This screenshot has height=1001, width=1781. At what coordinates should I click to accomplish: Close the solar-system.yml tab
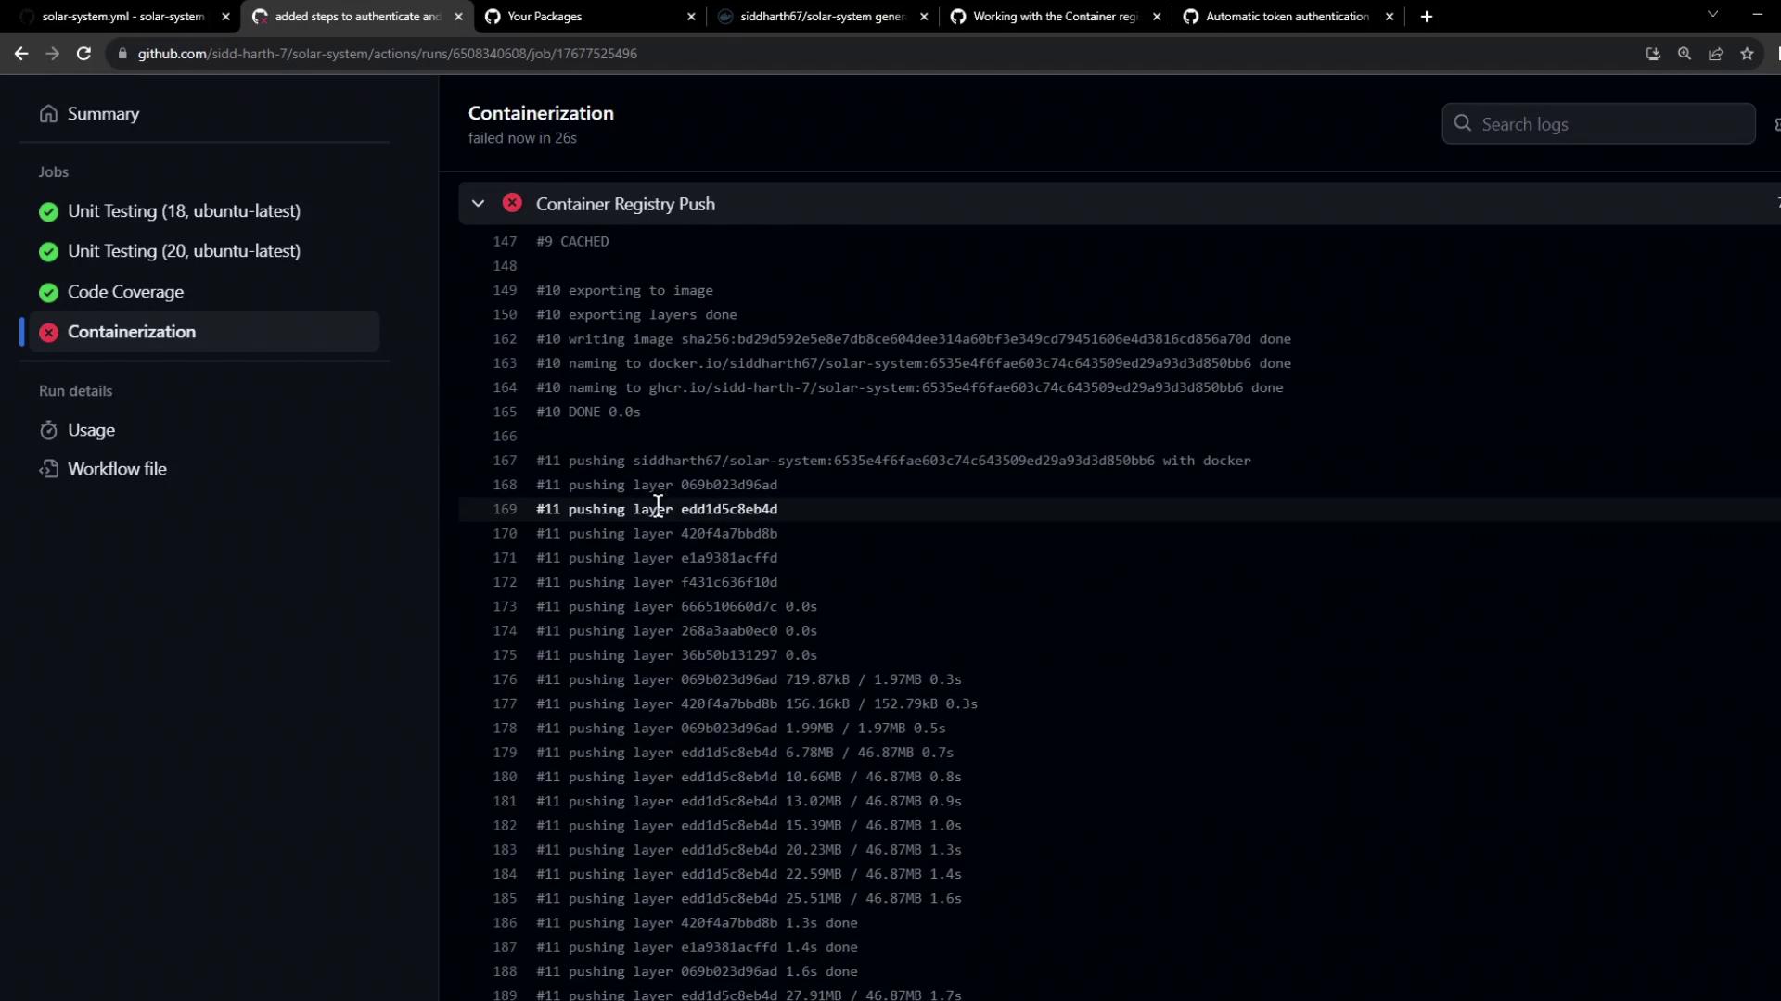[x=225, y=17]
